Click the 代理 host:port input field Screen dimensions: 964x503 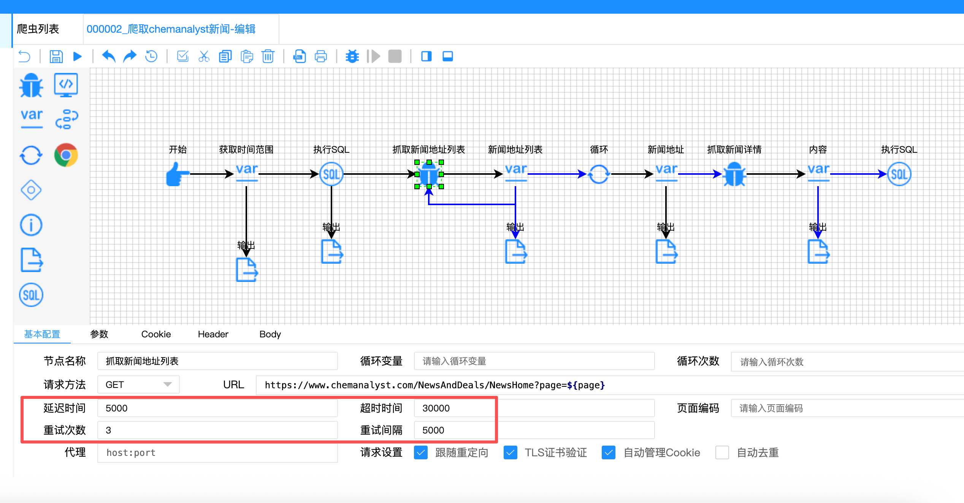click(217, 452)
